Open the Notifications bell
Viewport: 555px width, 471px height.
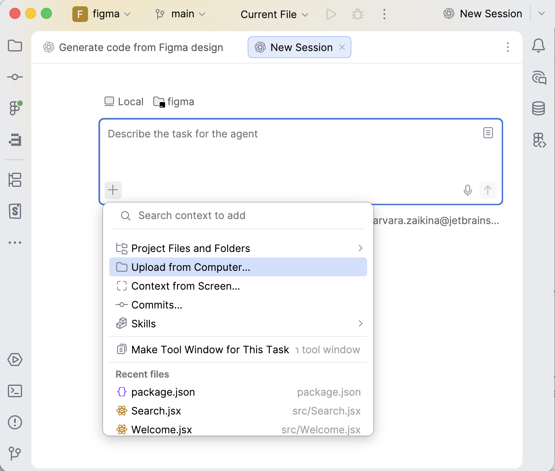pos(538,46)
